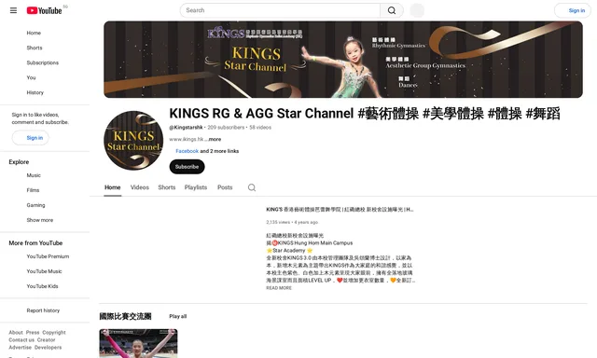This screenshot has height=358, width=597.
Task: Click the KINGS Star Channel avatar
Action: [x=133, y=141]
